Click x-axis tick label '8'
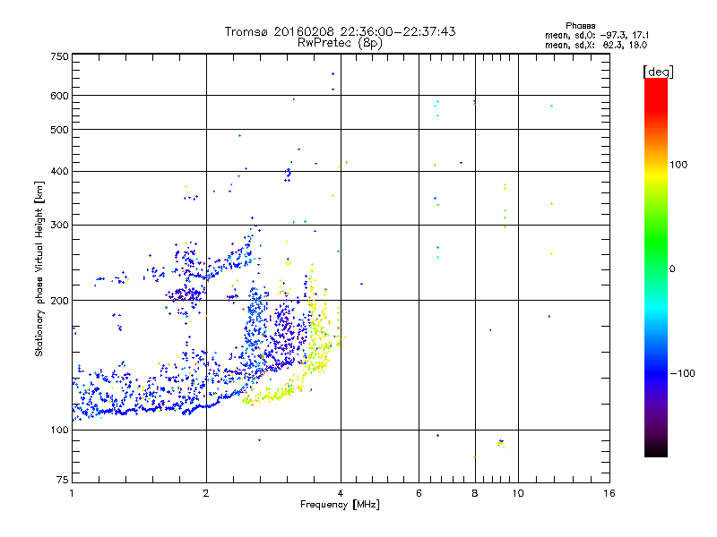Screen dimensions: 717x537 click(475, 493)
